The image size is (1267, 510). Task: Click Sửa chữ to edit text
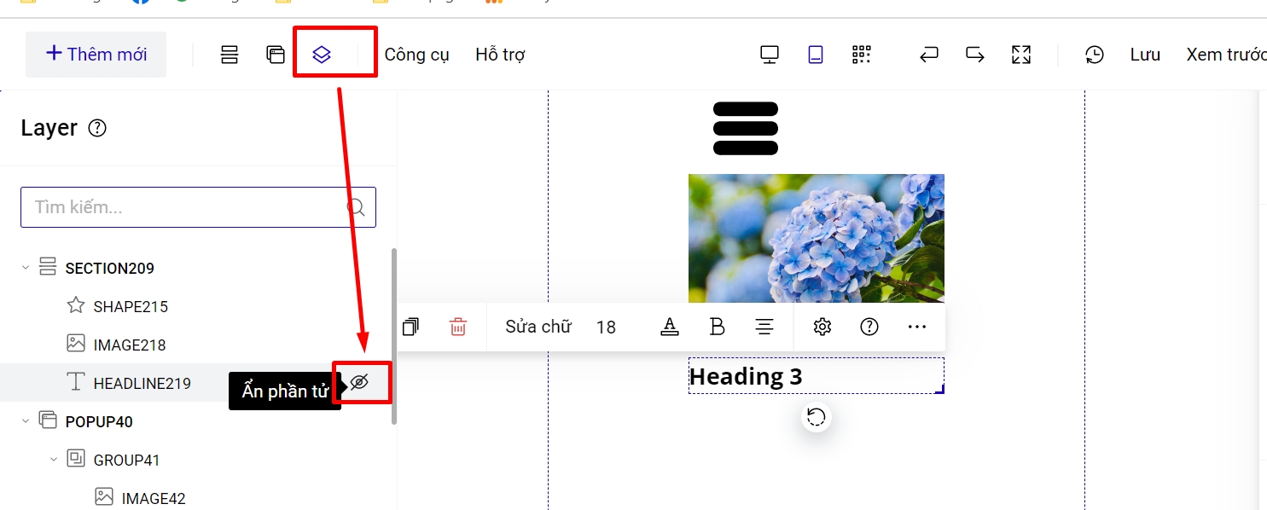coord(538,327)
